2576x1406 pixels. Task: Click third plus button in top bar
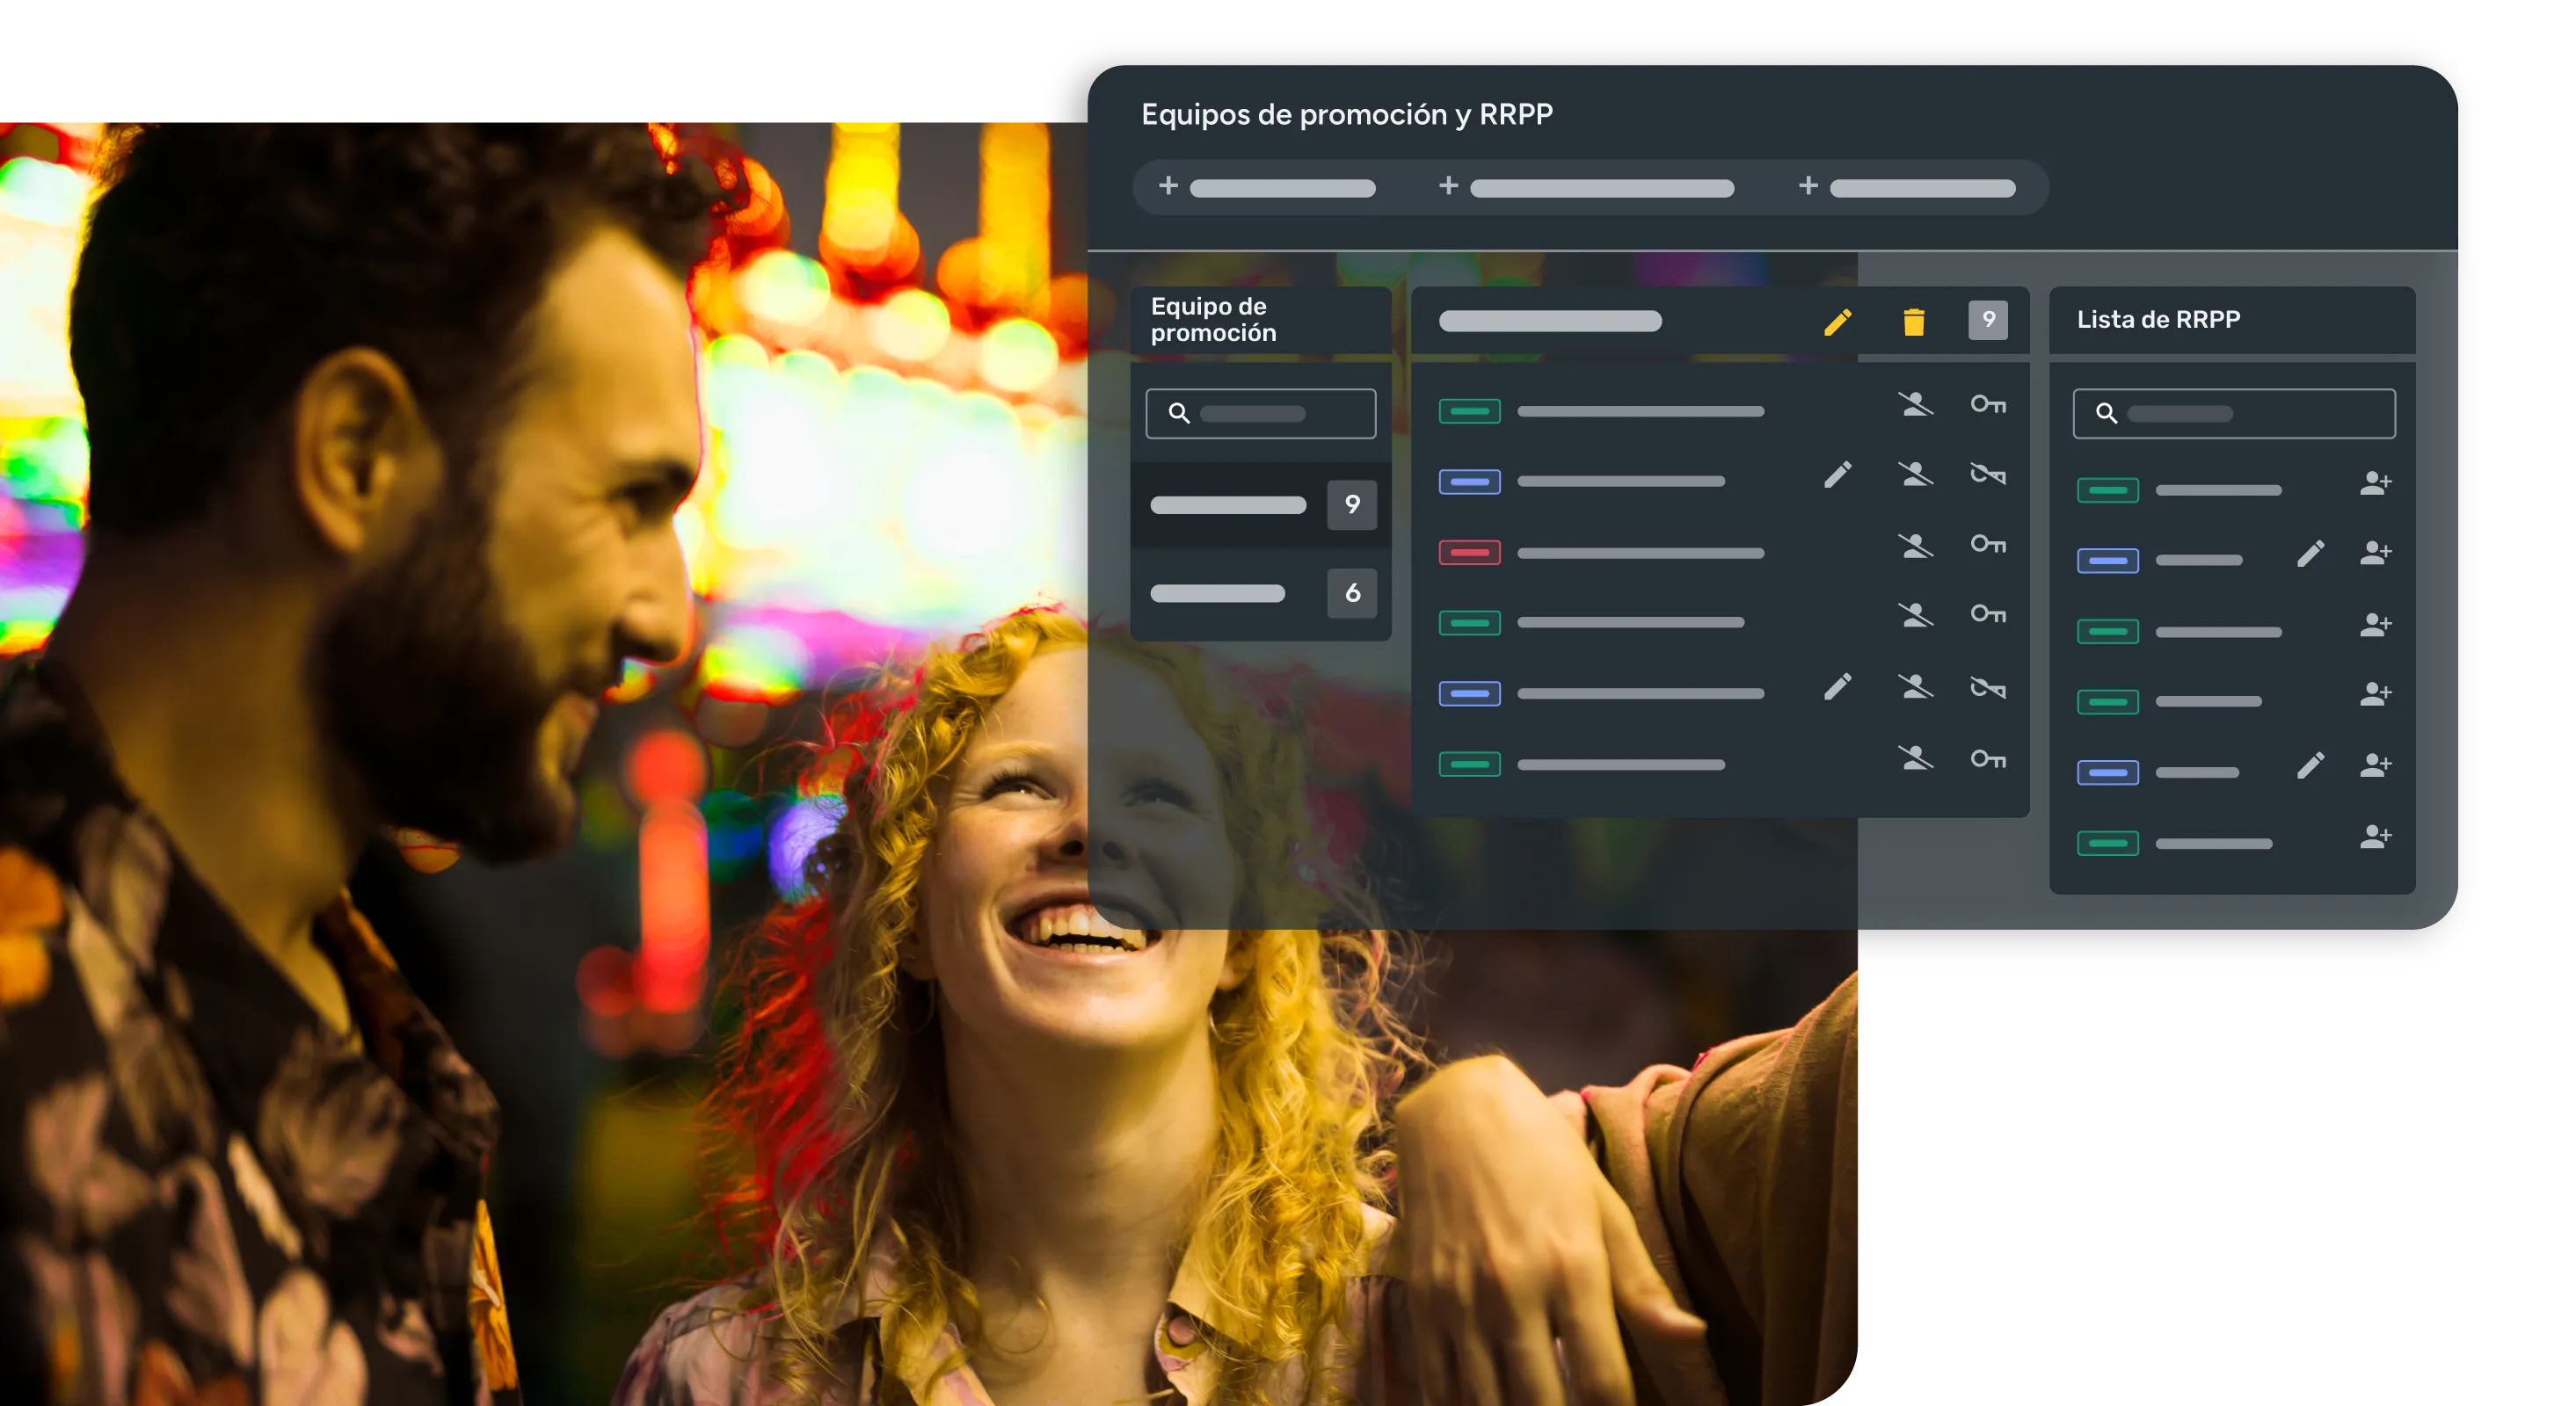(x=1808, y=187)
